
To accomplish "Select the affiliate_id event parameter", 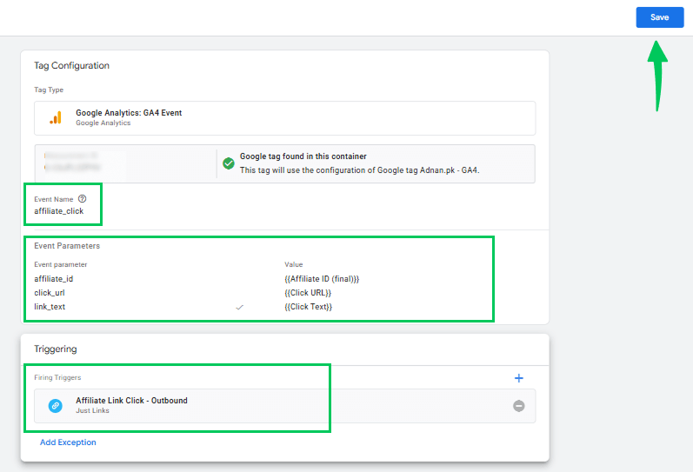I will pos(54,279).
